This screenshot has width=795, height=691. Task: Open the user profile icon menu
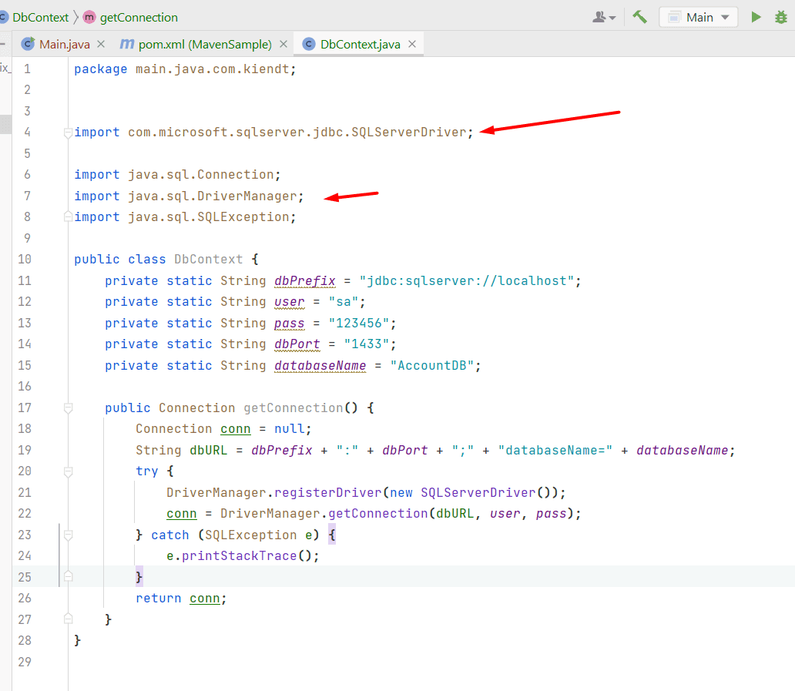(x=603, y=17)
